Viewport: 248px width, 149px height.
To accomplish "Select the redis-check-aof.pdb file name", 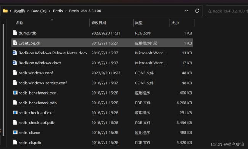I will 37,123.
